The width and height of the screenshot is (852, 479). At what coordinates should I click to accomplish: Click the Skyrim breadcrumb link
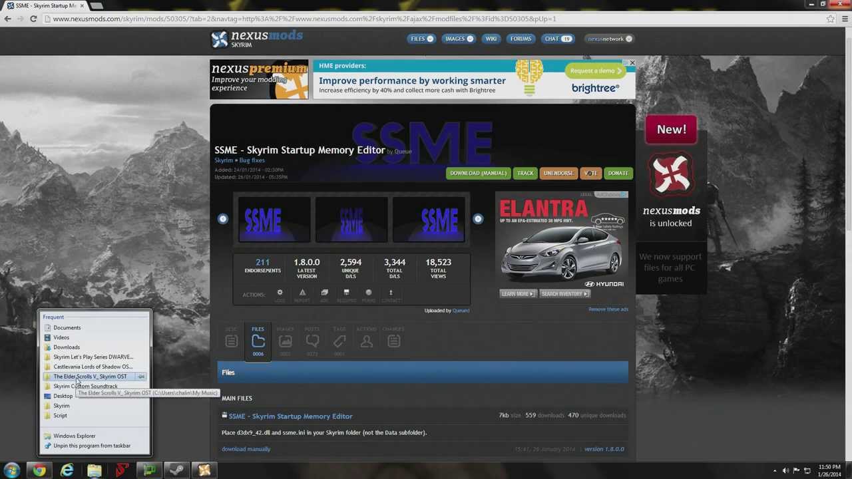pos(224,160)
